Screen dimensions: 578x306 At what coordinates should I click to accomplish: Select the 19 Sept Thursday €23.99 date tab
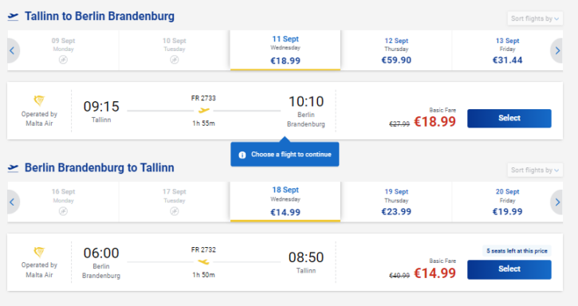point(396,202)
